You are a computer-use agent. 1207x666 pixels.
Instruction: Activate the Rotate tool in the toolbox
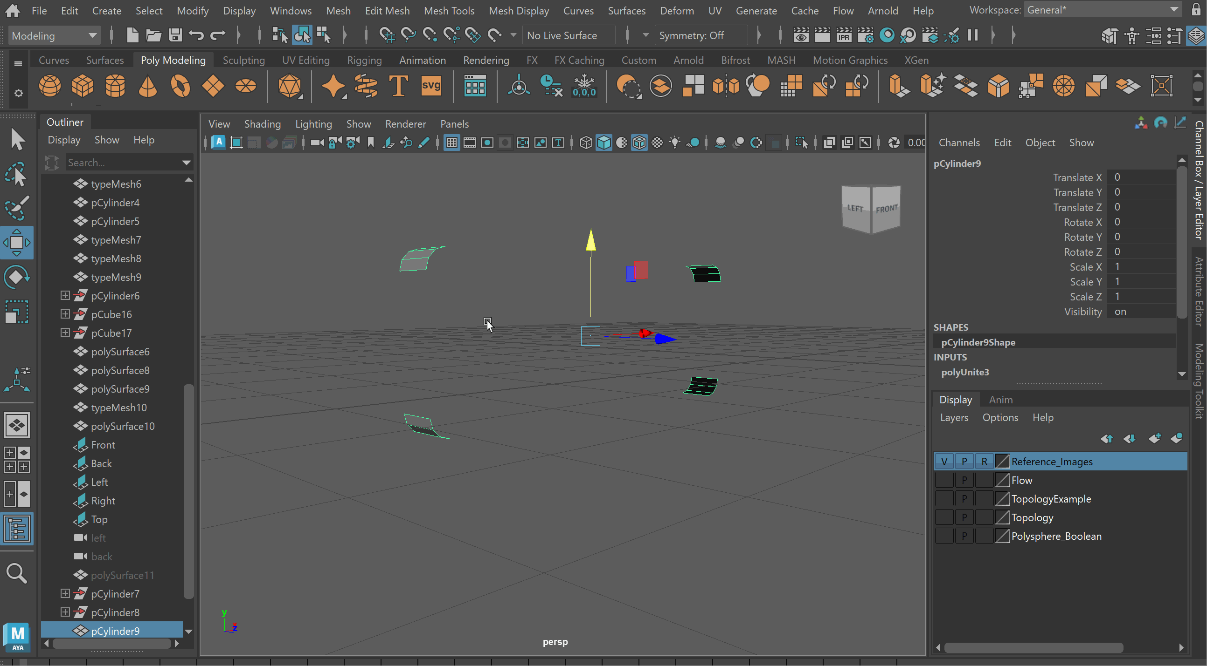coord(17,277)
